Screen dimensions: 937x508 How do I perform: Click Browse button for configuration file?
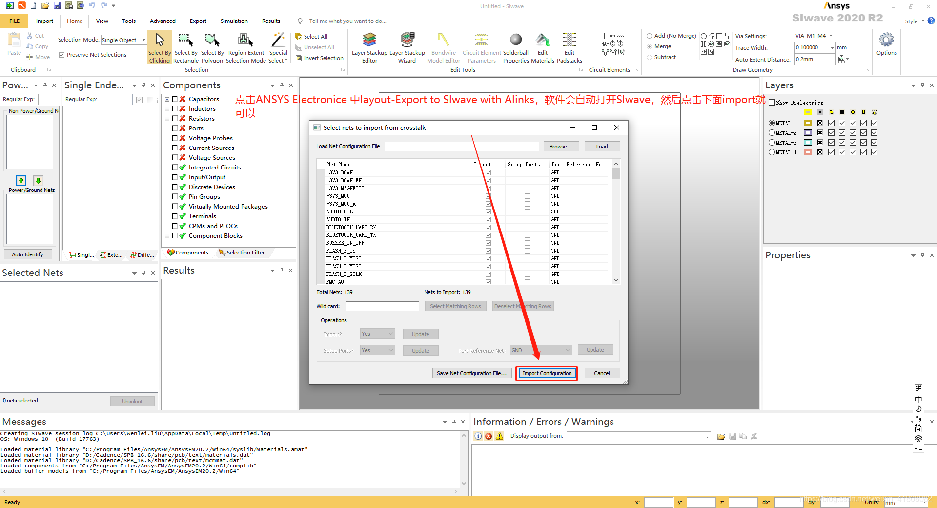561,147
